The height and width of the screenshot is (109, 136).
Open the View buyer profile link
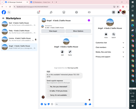click(73, 68)
